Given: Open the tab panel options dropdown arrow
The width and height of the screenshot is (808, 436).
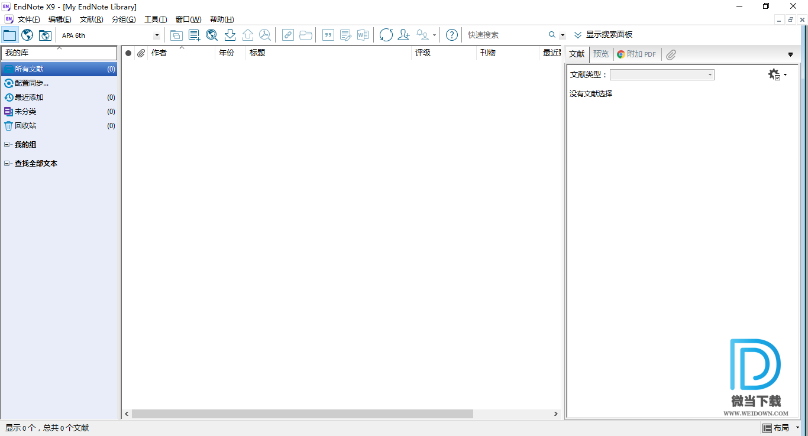Looking at the screenshot, I should [x=791, y=54].
